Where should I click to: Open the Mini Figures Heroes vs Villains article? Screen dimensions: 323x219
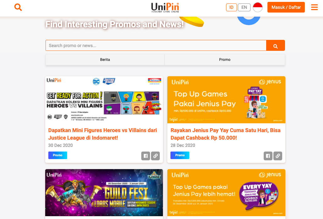pyautogui.click(x=103, y=134)
